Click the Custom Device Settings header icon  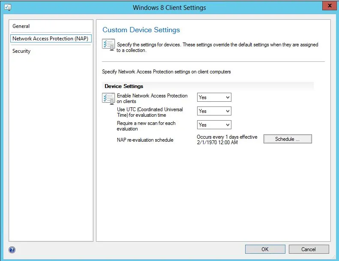108,45
